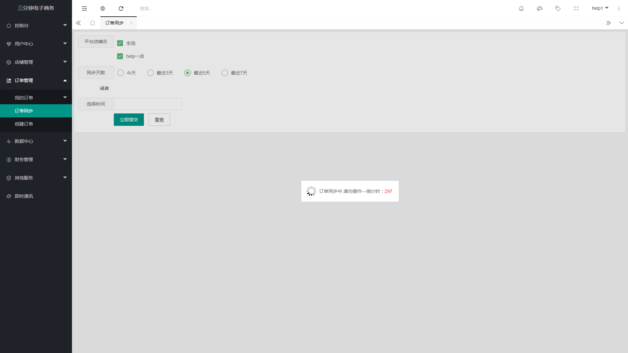Open 创建订单 in the sidebar
The image size is (628, 353).
point(24,124)
